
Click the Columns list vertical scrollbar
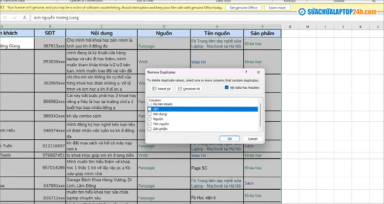coord(260,115)
